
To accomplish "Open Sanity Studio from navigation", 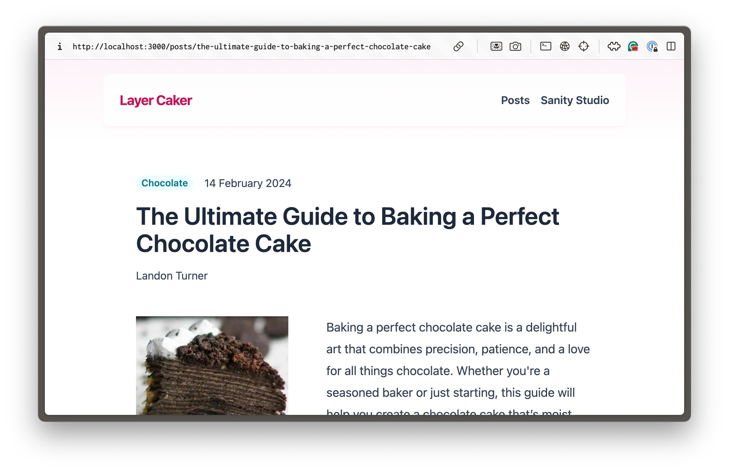I will (575, 100).
